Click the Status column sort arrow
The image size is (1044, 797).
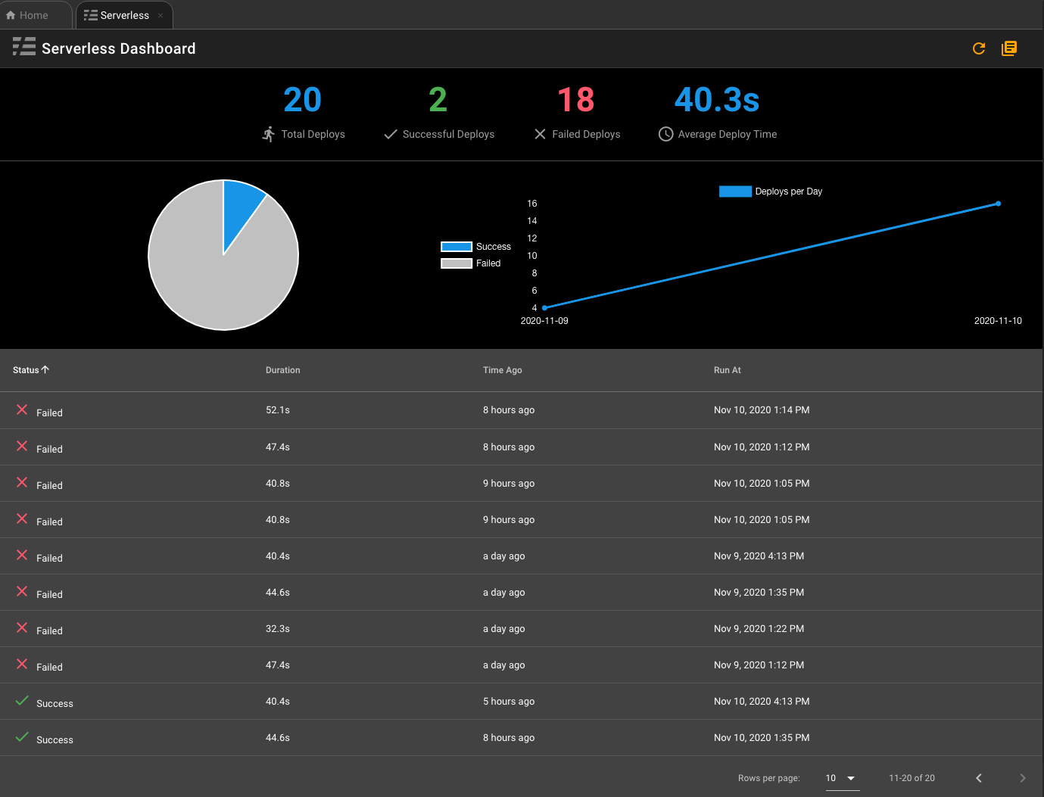(45, 369)
